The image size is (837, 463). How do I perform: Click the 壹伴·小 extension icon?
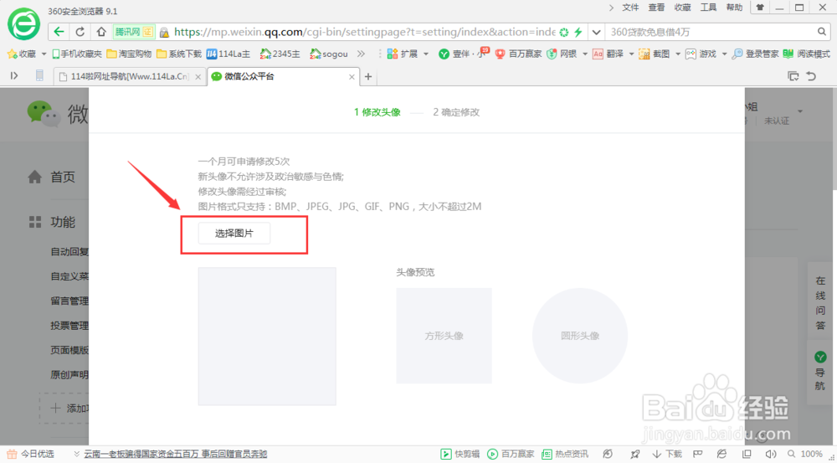462,54
